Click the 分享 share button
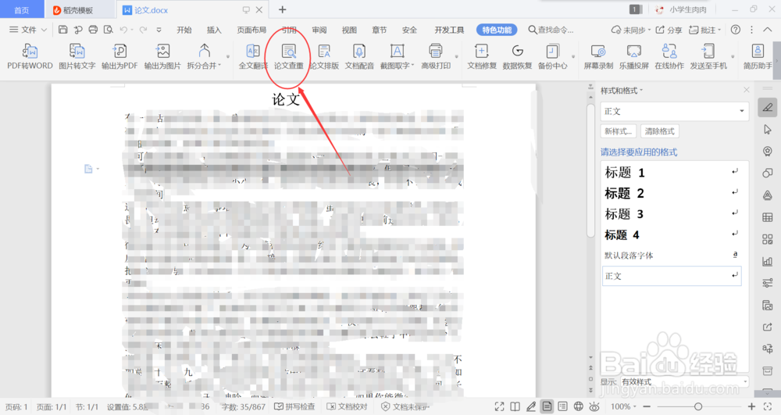 point(669,30)
